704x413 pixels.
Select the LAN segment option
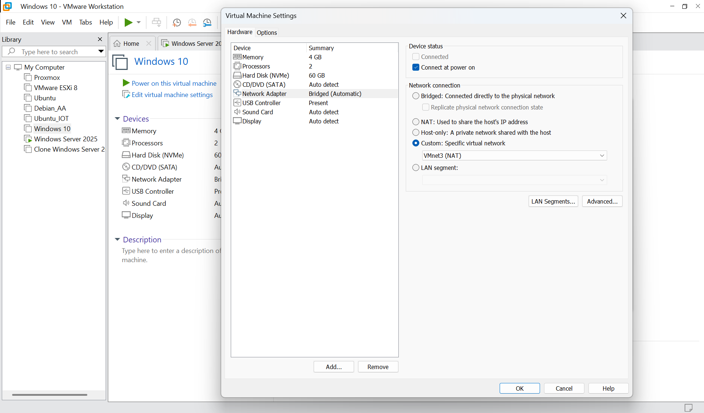(x=416, y=168)
